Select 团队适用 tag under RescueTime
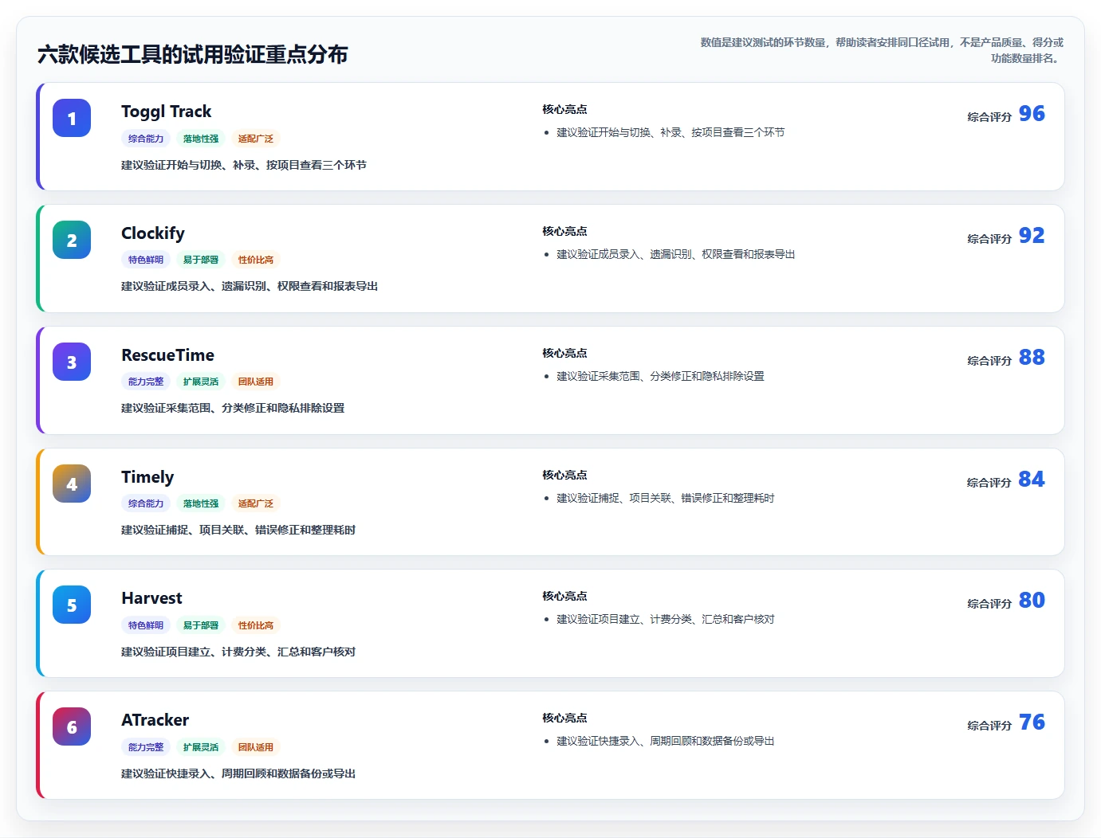This screenshot has width=1101, height=838. (256, 382)
